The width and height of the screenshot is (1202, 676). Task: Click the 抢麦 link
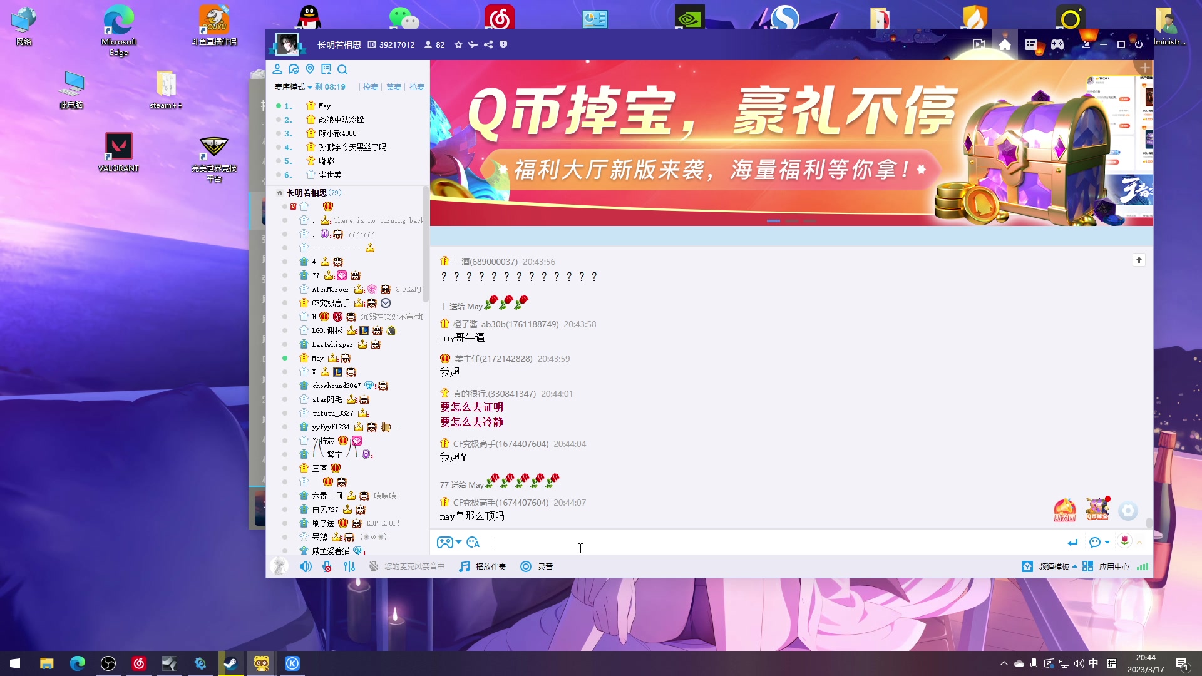[x=416, y=87]
